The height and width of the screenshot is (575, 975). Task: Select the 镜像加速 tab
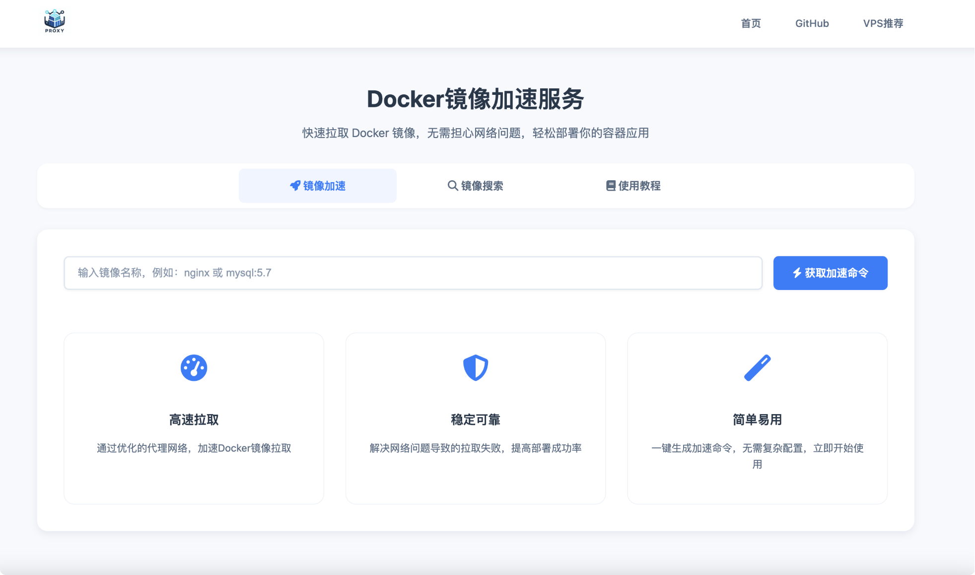tap(318, 186)
